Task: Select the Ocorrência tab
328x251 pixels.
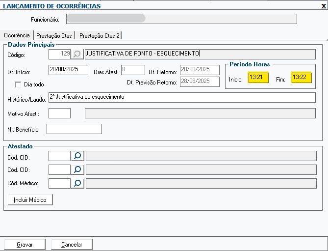Action: tap(17, 35)
